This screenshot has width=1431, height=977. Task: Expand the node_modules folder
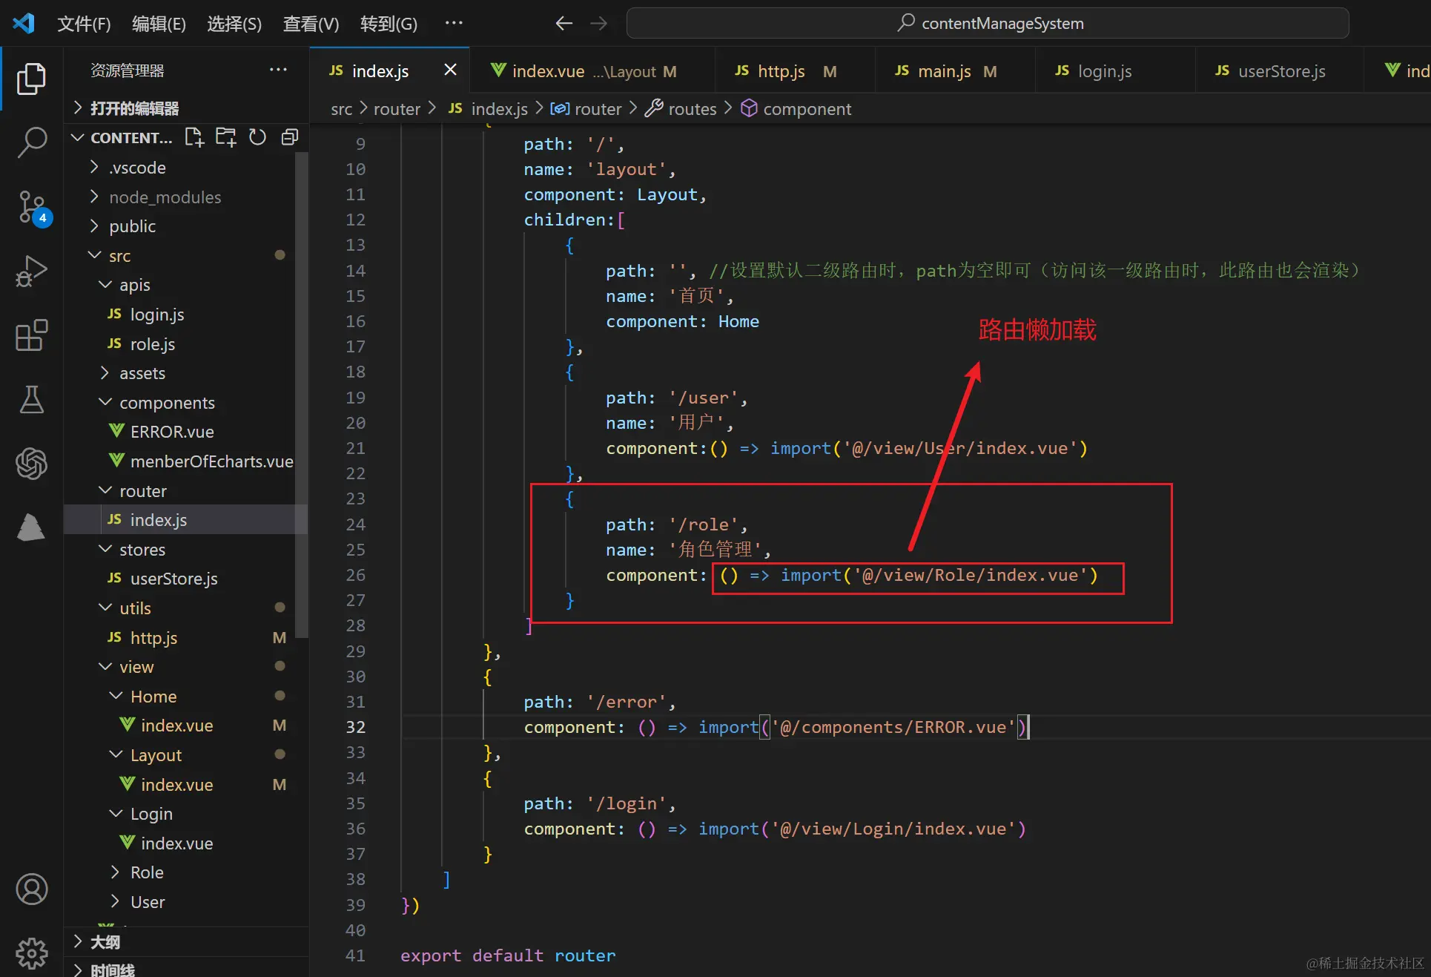(x=165, y=197)
